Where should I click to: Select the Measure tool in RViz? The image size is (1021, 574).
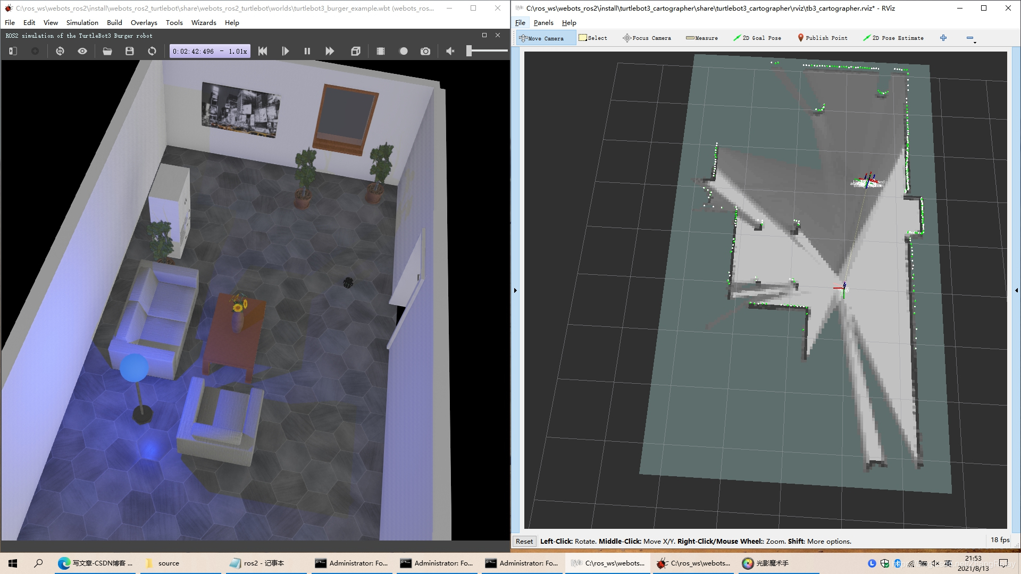[x=702, y=38]
